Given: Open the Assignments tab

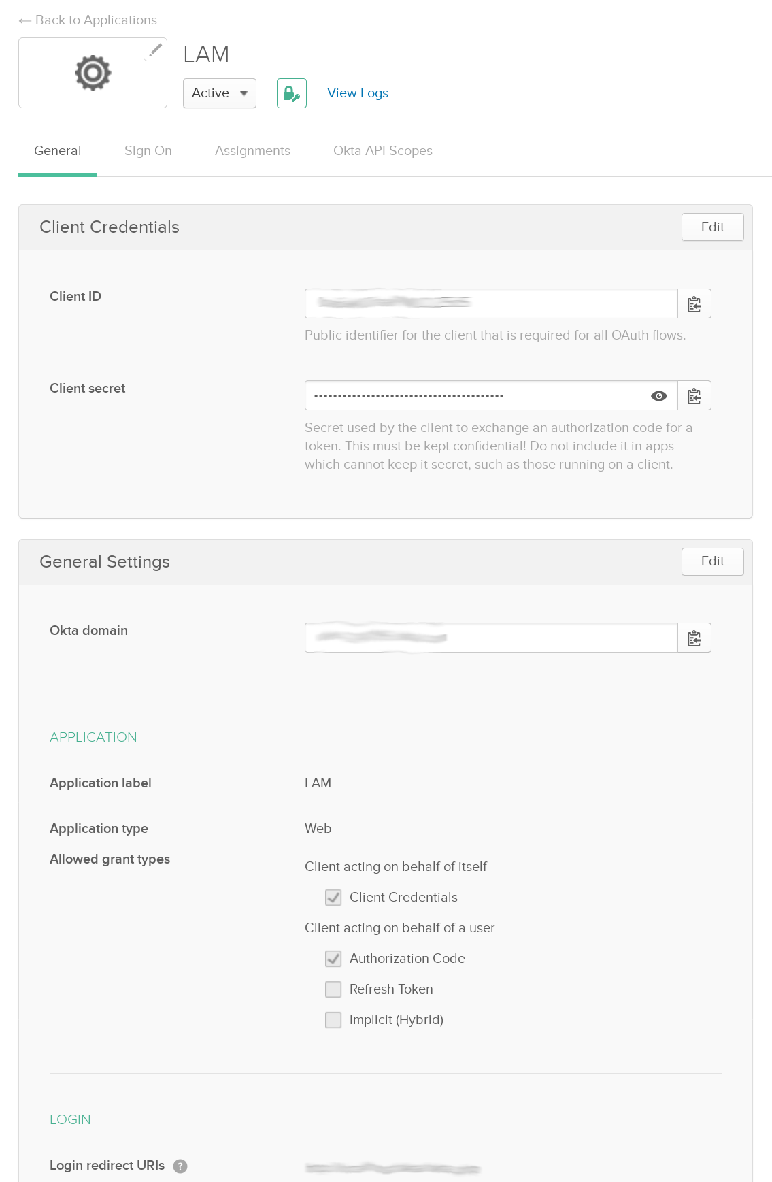Looking at the screenshot, I should (252, 151).
